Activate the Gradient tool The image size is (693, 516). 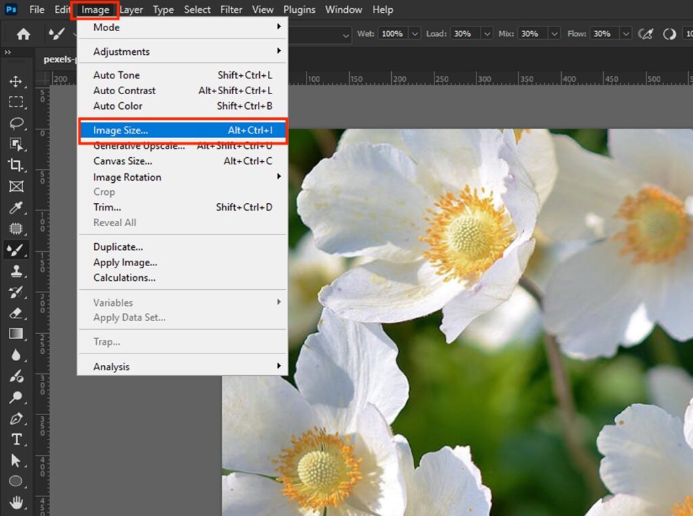click(x=17, y=334)
